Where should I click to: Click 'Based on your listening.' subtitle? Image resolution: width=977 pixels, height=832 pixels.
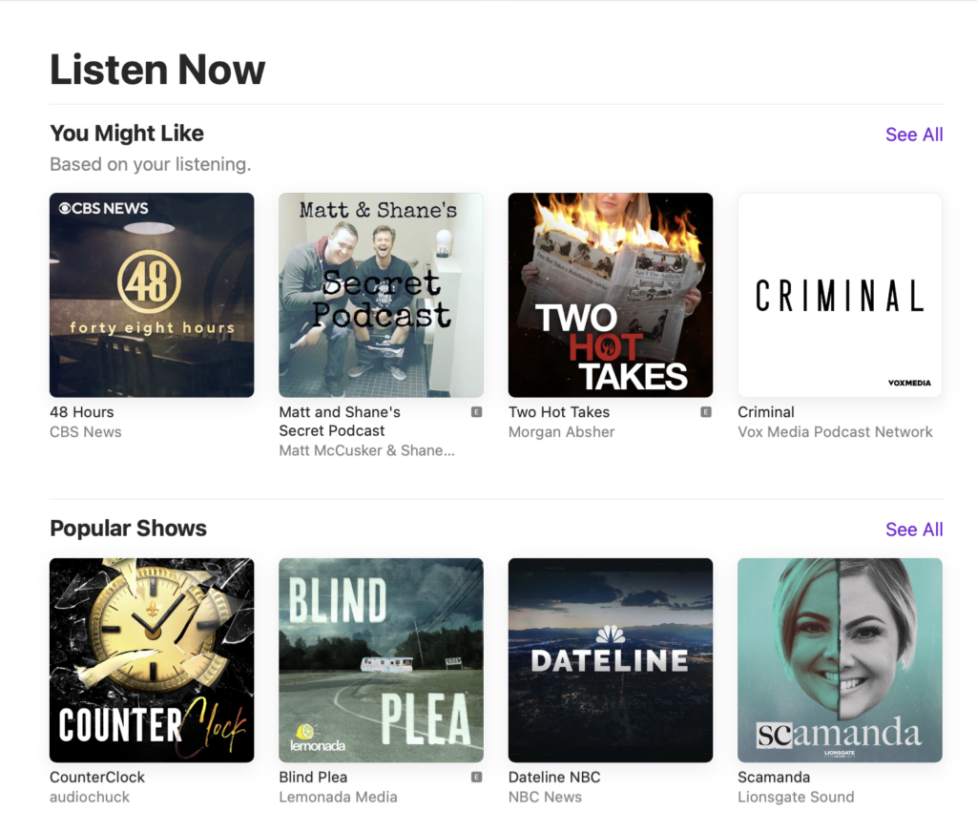click(x=150, y=164)
